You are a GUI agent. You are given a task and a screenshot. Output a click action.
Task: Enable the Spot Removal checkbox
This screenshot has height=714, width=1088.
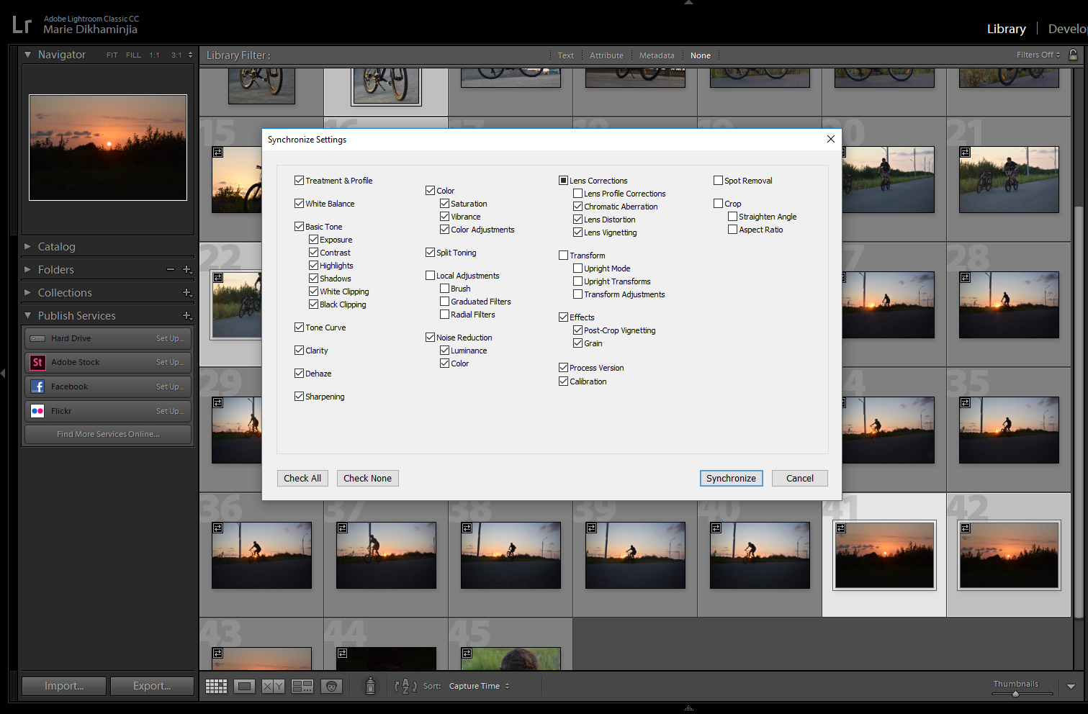[719, 181]
